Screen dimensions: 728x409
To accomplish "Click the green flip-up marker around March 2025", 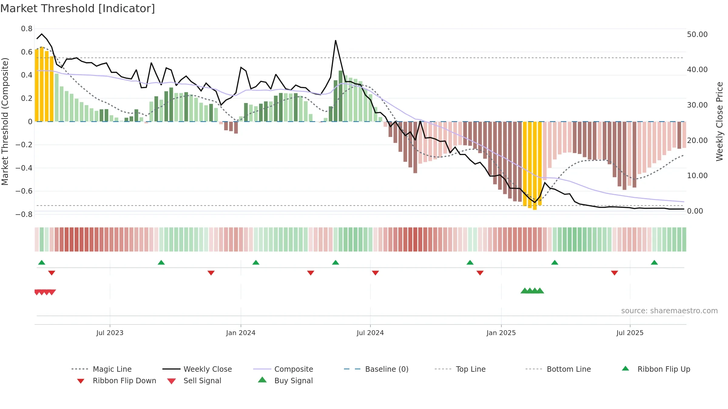I will 554,262.
